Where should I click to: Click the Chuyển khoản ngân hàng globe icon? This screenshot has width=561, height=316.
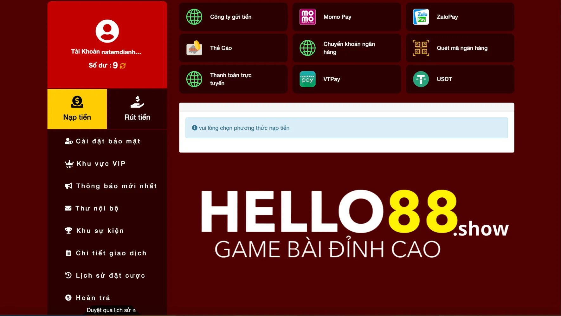tap(307, 48)
